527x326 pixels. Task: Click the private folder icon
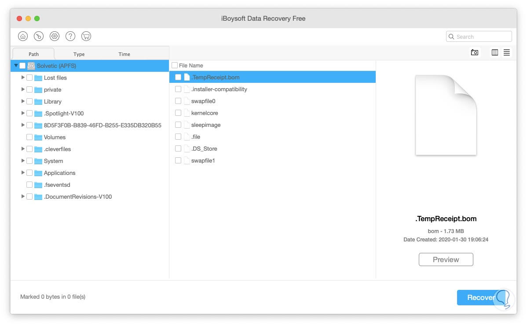point(38,90)
